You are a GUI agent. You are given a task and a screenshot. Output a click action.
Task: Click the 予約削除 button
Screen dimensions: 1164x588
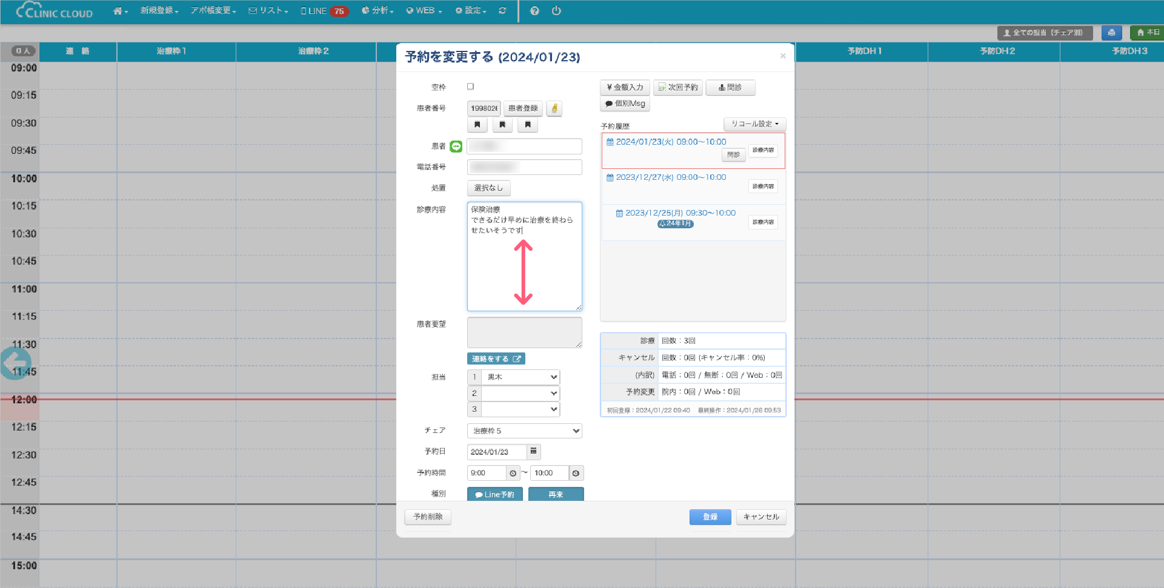[x=428, y=517]
